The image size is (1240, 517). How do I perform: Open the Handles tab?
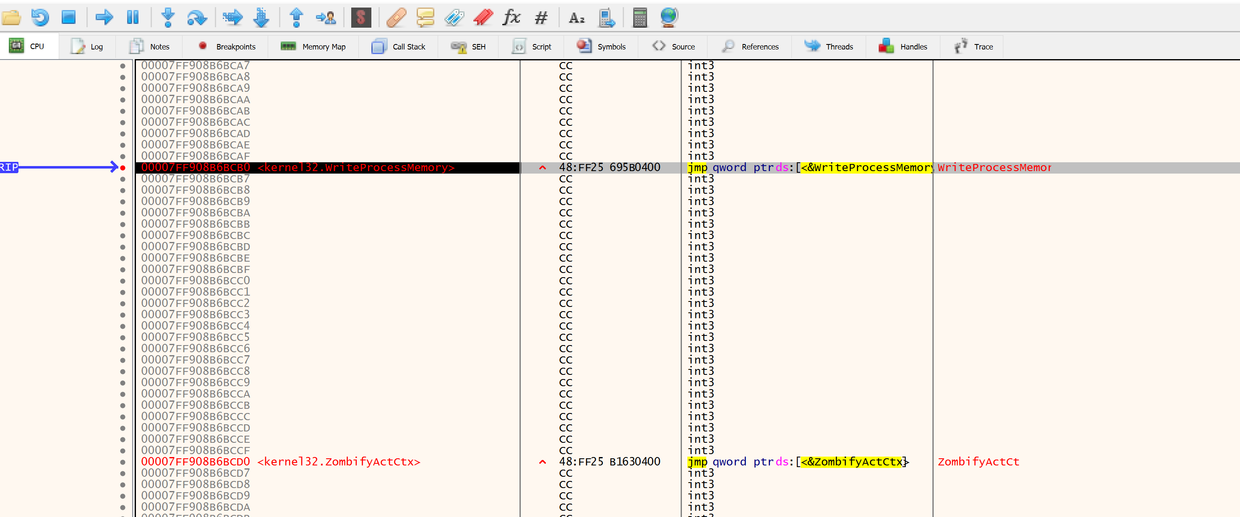903,47
